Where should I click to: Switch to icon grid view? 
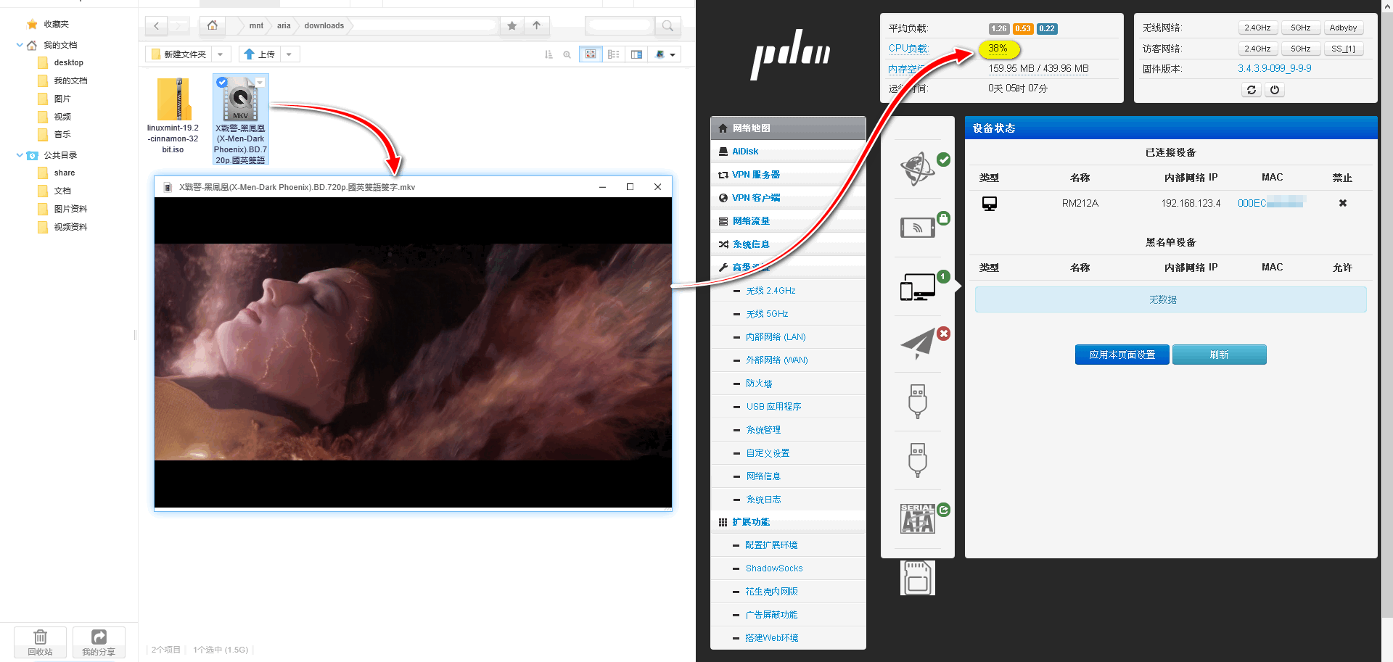click(591, 54)
